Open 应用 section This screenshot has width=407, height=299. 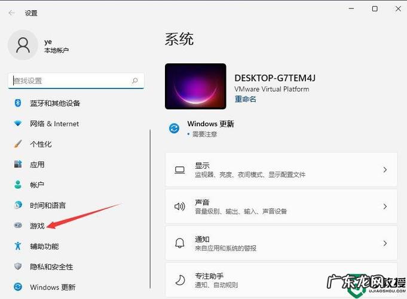pos(37,164)
